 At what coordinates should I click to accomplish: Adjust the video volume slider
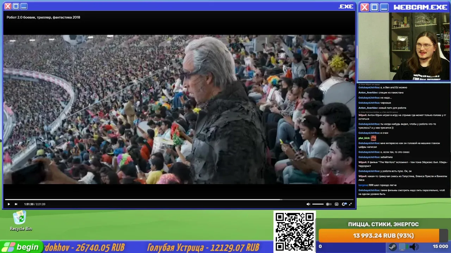click(318, 204)
